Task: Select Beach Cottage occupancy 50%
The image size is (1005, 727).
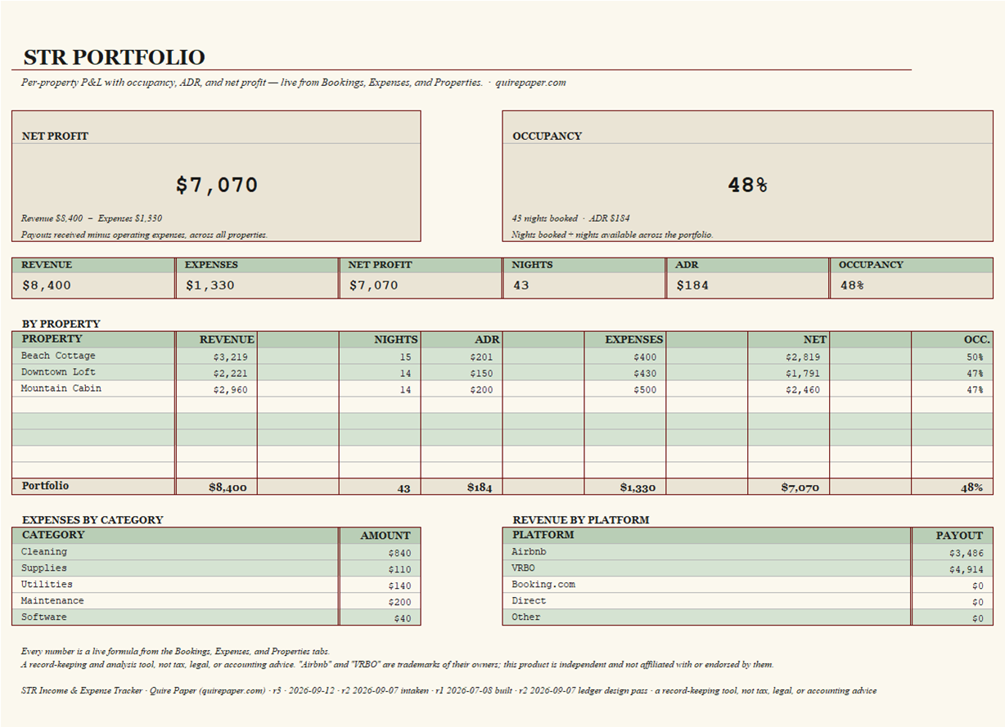Action: 975,357
